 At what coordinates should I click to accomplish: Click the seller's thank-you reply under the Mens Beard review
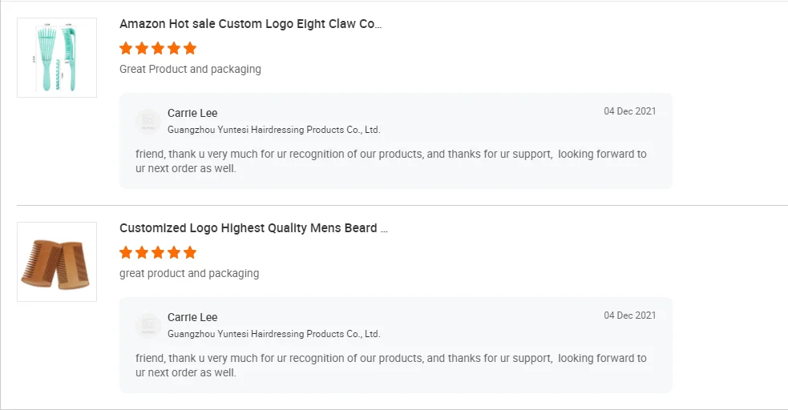pos(390,365)
